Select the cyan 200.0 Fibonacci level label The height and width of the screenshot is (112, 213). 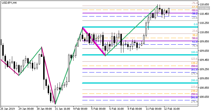(194, 80)
